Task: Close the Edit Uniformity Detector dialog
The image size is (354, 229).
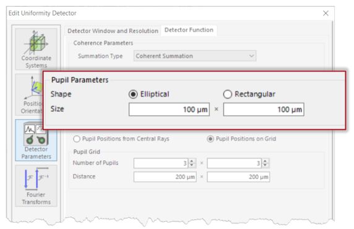Action: click(x=326, y=14)
